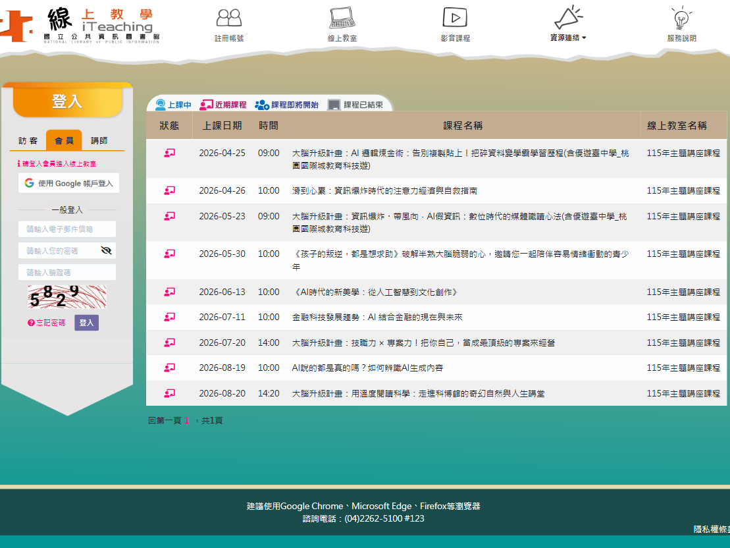Click the 註冊帳號 people icon
Screen dimensions: 730x548
(x=228, y=18)
